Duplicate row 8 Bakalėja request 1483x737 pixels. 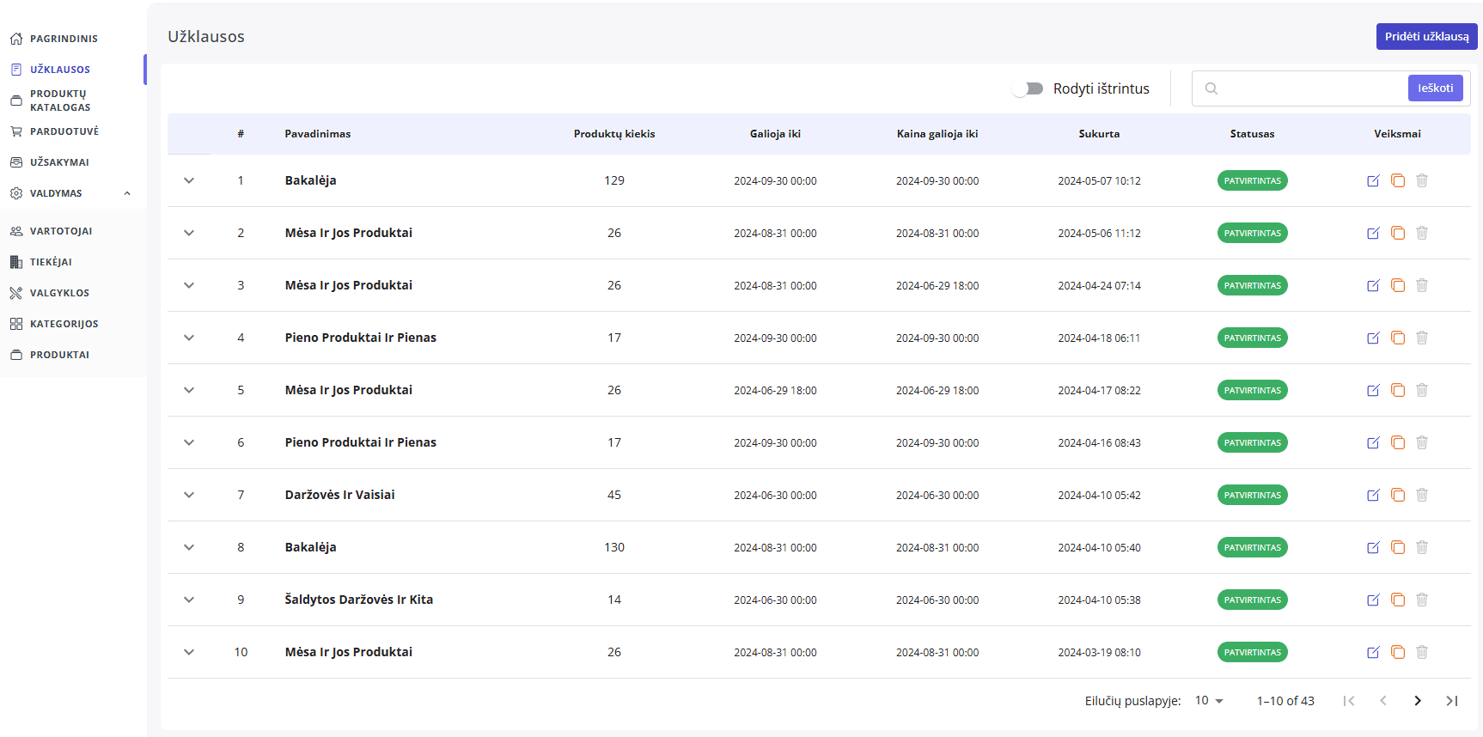coord(1398,547)
